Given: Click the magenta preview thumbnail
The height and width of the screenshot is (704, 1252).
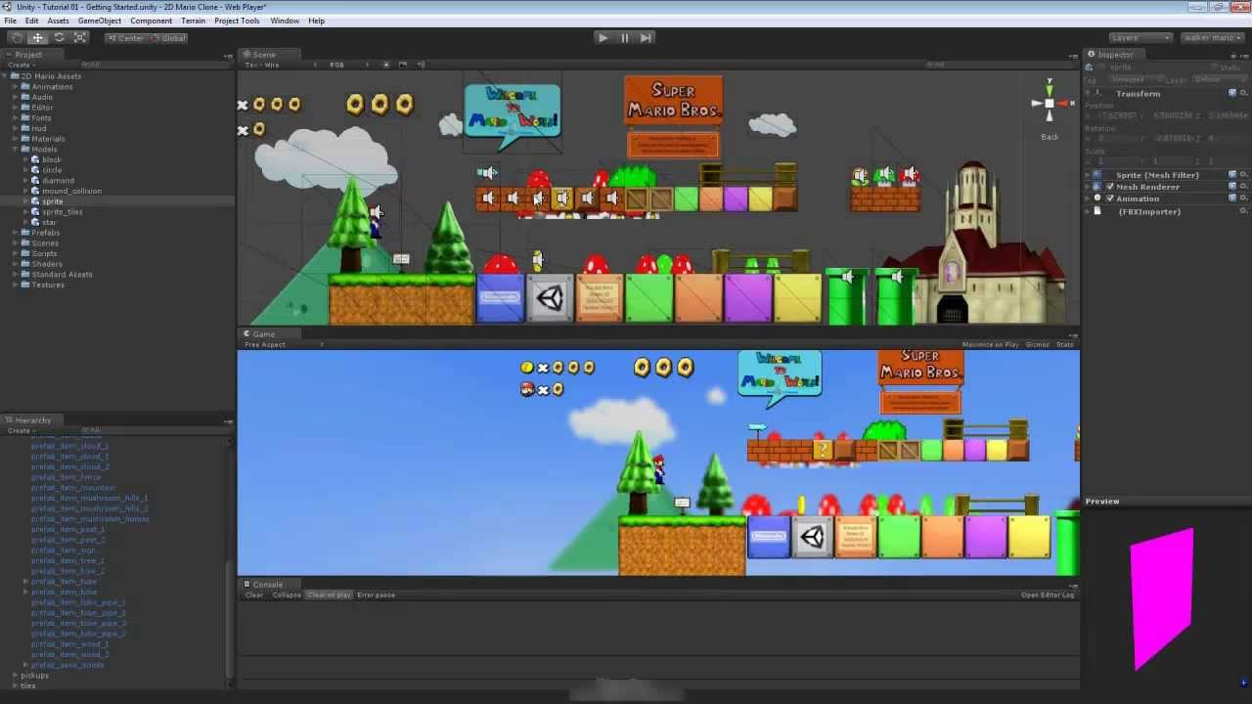Looking at the screenshot, I should [x=1162, y=597].
